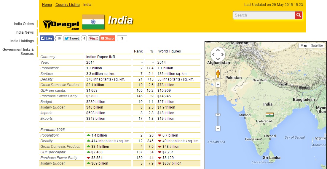Click the 'GDP per capita:' label in 2014 table
This screenshot has height=169, width=327.
tap(53, 91)
